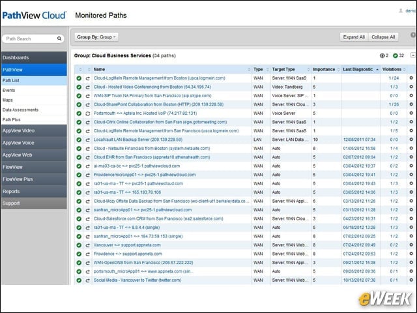Open the 10/13/2012 07:38 diagnostic link
Image resolution: width=417 pixels, height=313 pixels.
click(359, 280)
